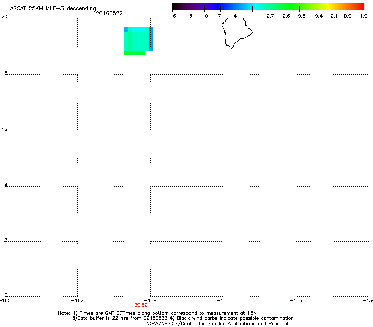Click the color bar label '-13'

coord(187,16)
